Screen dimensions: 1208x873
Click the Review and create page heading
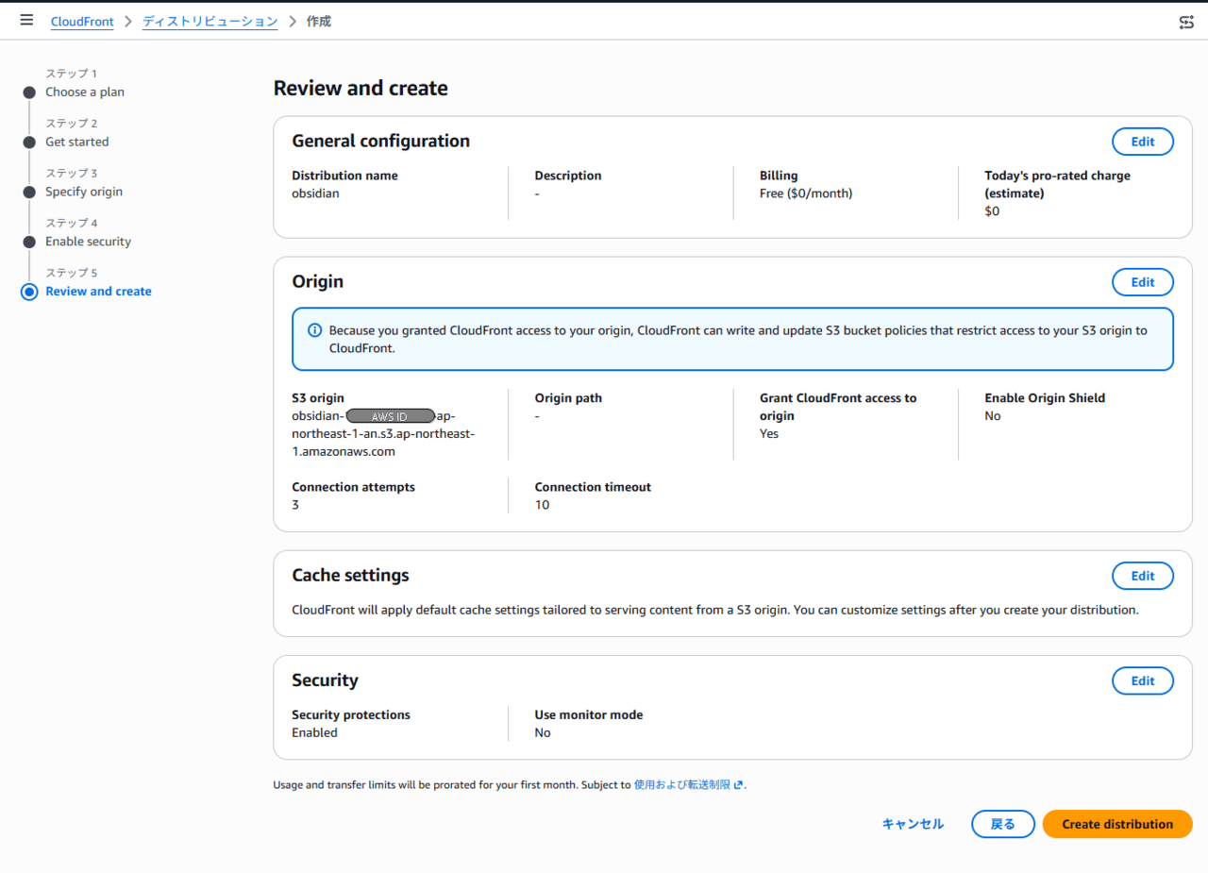[x=361, y=89]
